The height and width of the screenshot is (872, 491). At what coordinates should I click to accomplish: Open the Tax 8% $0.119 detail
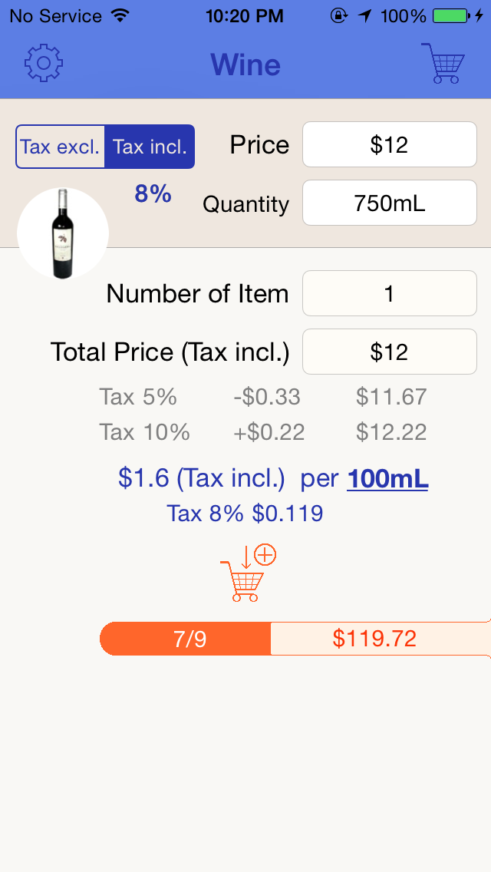pyautogui.click(x=245, y=513)
